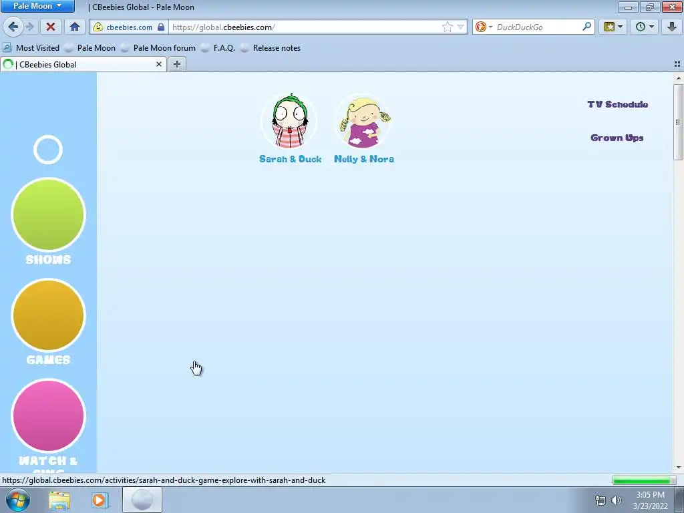This screenshot has height=513, width=684.
Task: Open the green Shows circle
Action: [x=48, y=214]
